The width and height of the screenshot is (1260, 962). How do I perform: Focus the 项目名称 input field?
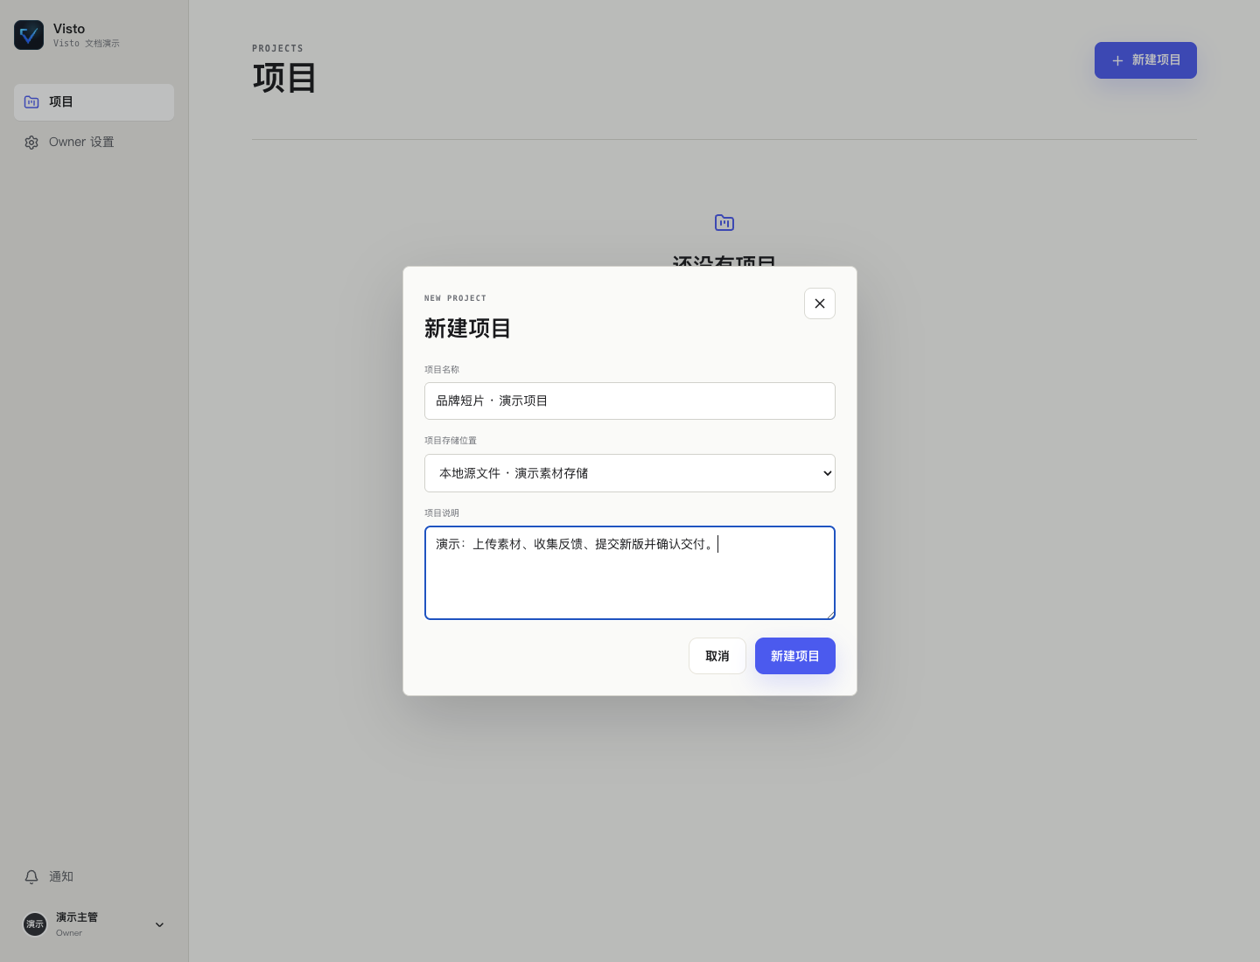[630, 401]
